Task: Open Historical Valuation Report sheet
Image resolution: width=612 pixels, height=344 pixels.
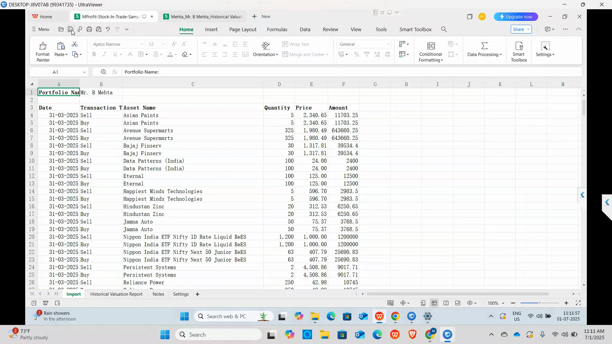Action: click(116, 294)
